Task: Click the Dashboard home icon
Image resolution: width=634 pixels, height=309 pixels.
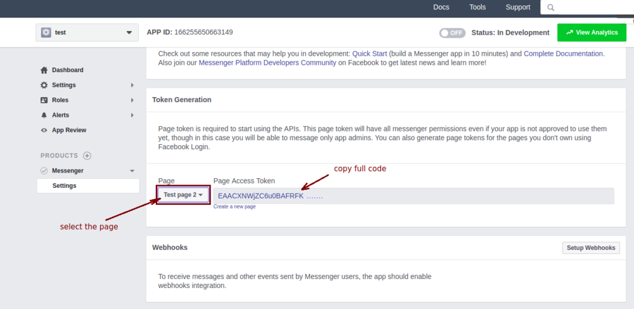Action: tap(44, 70)
